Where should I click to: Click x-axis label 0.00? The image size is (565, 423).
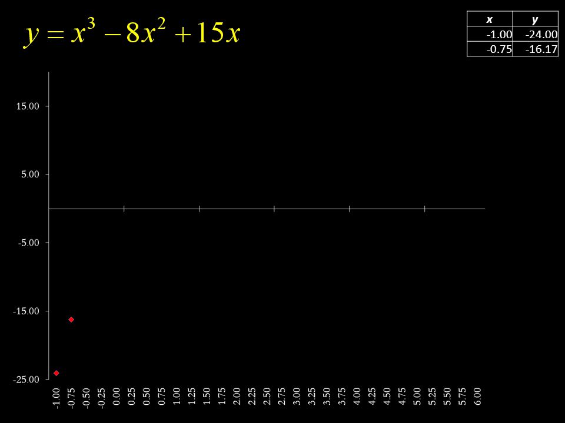point(116,396)
